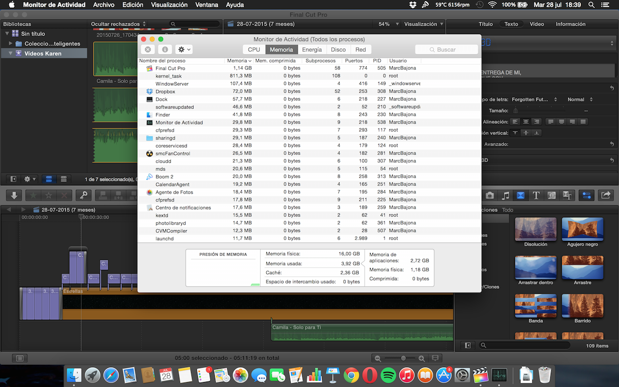Collapse the Sin título library
Image resolution: width=619 pixels, height=387 pixels.
click(x=7, y=34)
